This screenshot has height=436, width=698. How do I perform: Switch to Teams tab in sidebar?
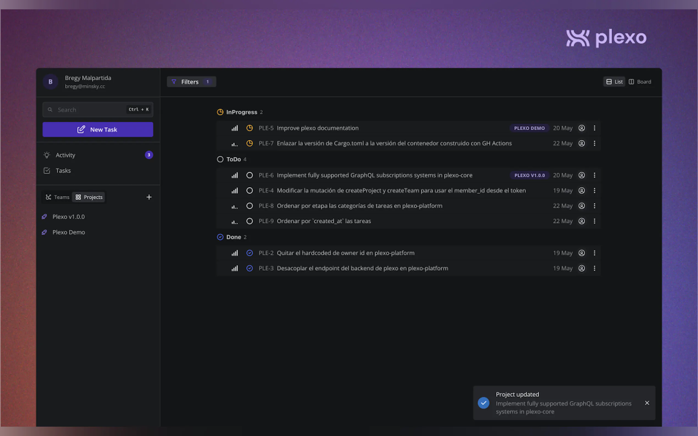tap(57, 197)
